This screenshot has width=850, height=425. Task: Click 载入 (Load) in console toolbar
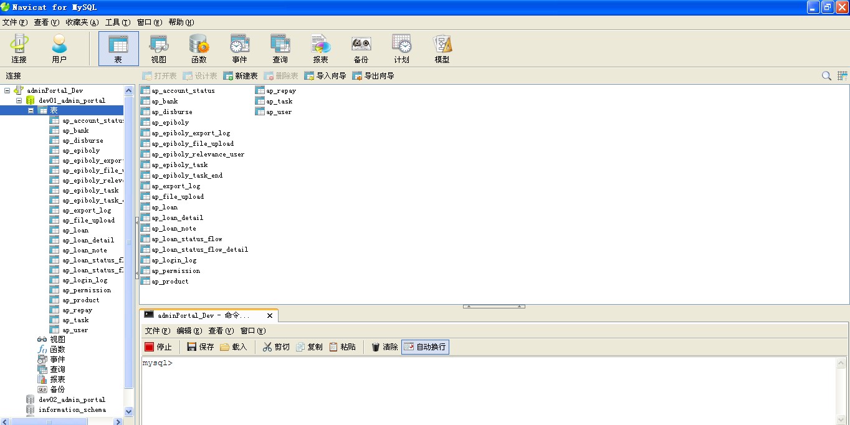pyautogui.click(x=233, y=347)
